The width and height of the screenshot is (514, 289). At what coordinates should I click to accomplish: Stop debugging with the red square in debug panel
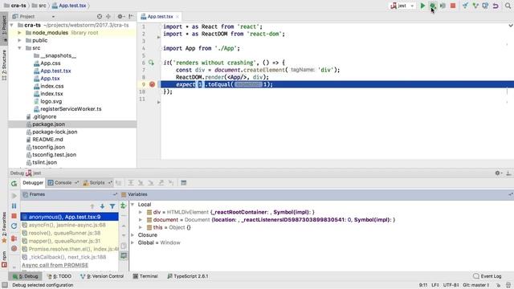coord(14,216)
